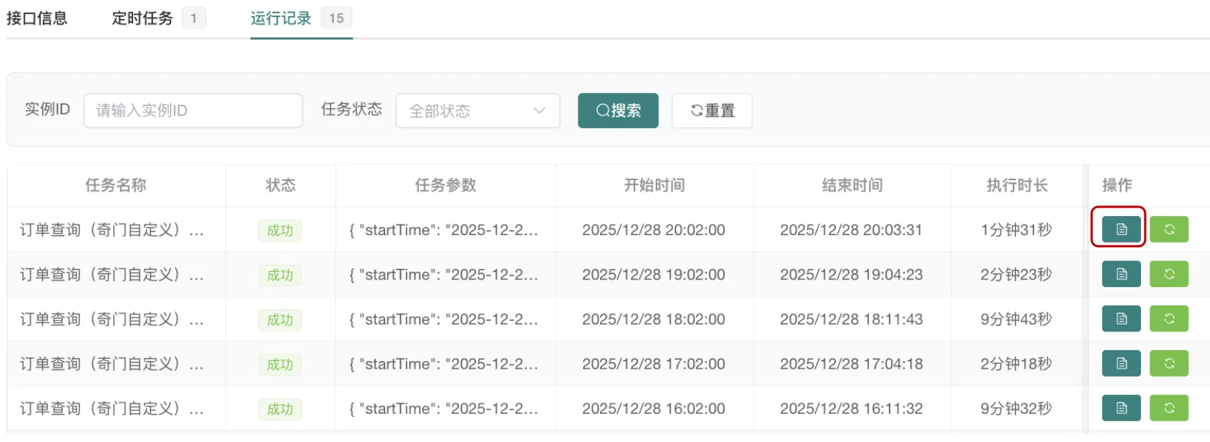
Task: View log document for the 19:02:00 run
Action: [x=1121, y=274]
